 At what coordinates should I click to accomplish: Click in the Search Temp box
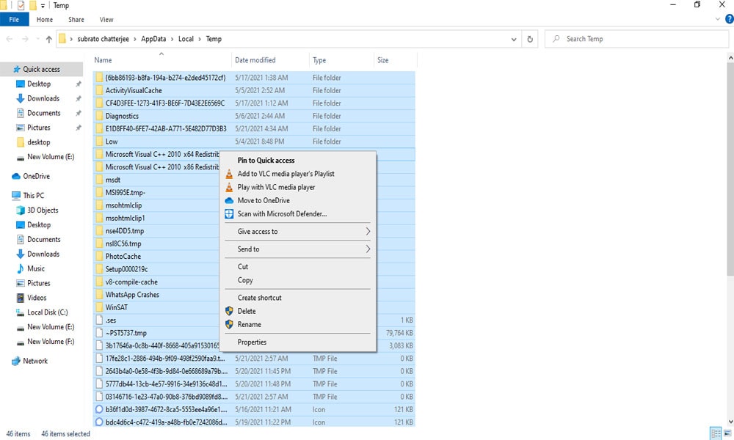[x=636, y=40]
